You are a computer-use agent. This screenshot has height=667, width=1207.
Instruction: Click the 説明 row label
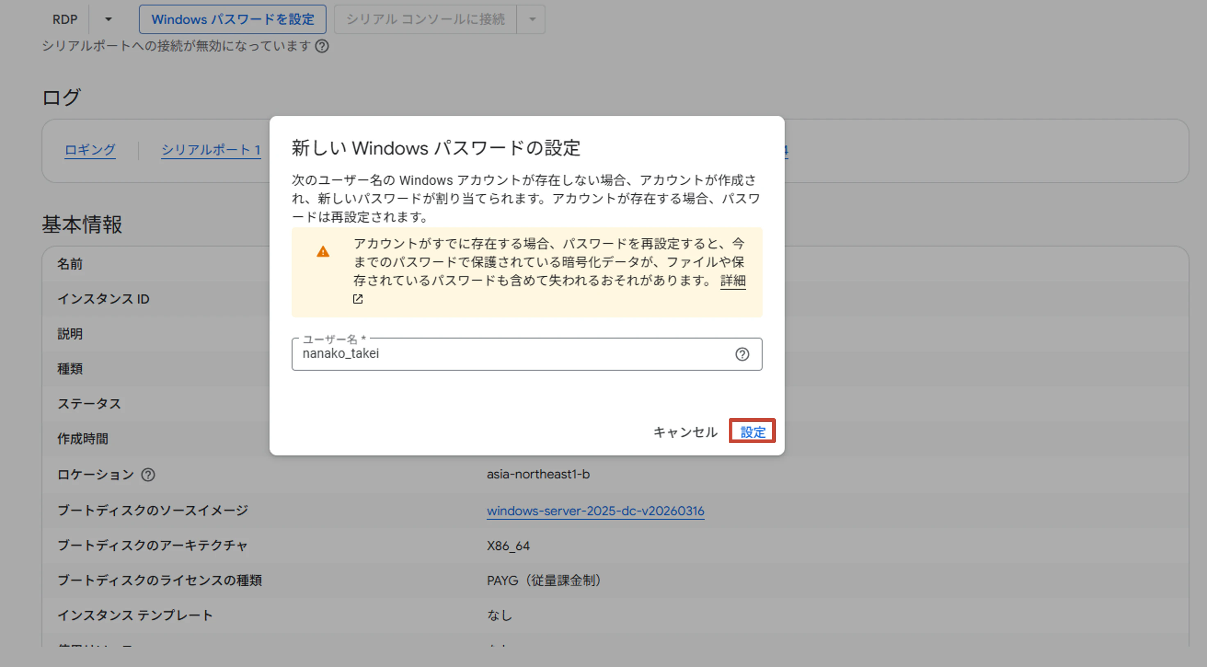pyautogui.click(x=70, y=334)
